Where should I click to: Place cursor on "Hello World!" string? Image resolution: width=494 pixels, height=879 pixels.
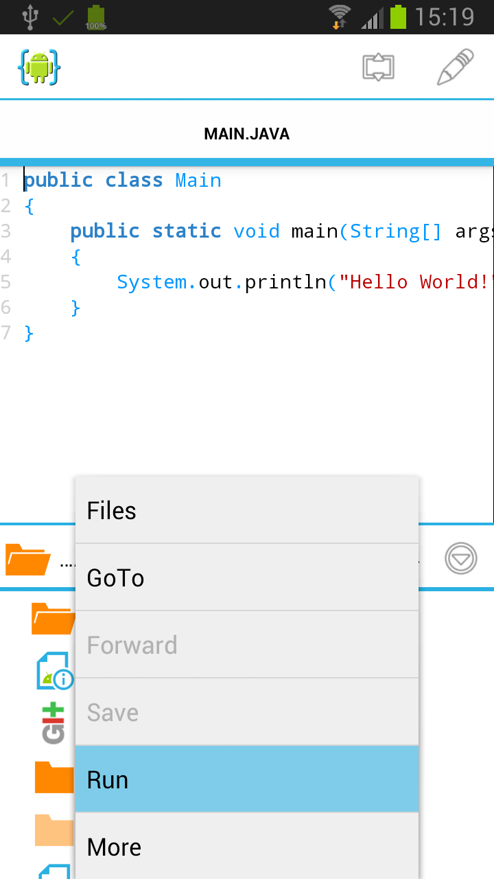415,282
